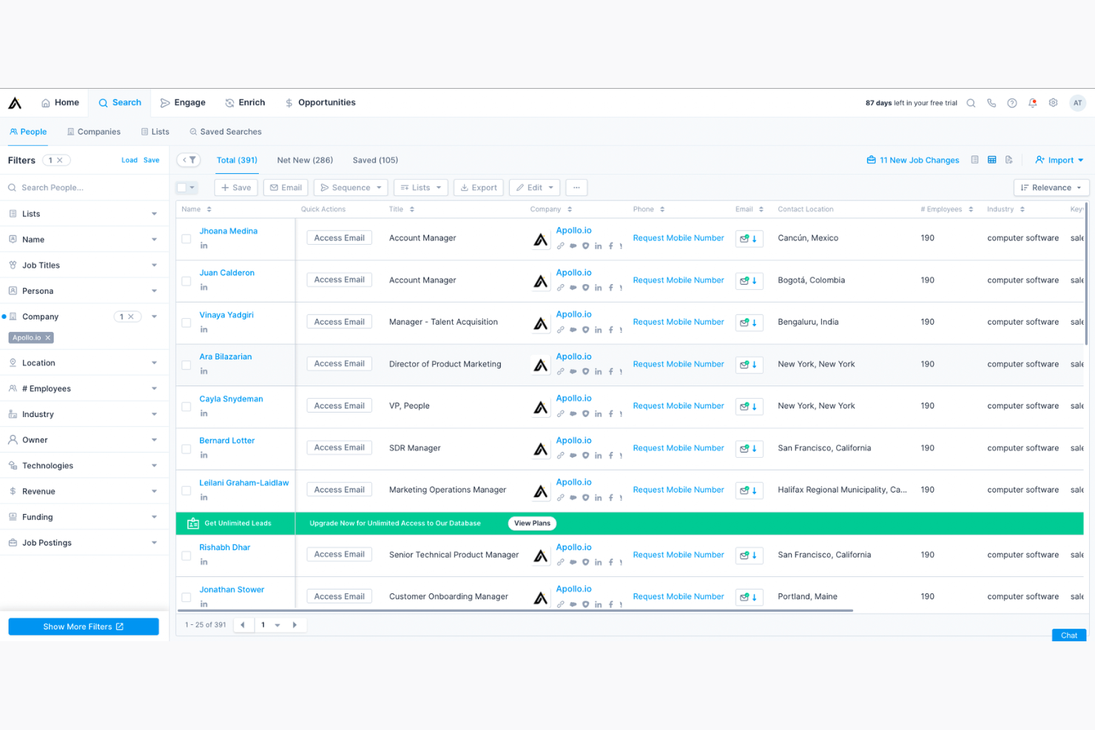This screenshot has width=1095, height=730.
Task: Open the settings gear icon
Action: (1054, 103)
